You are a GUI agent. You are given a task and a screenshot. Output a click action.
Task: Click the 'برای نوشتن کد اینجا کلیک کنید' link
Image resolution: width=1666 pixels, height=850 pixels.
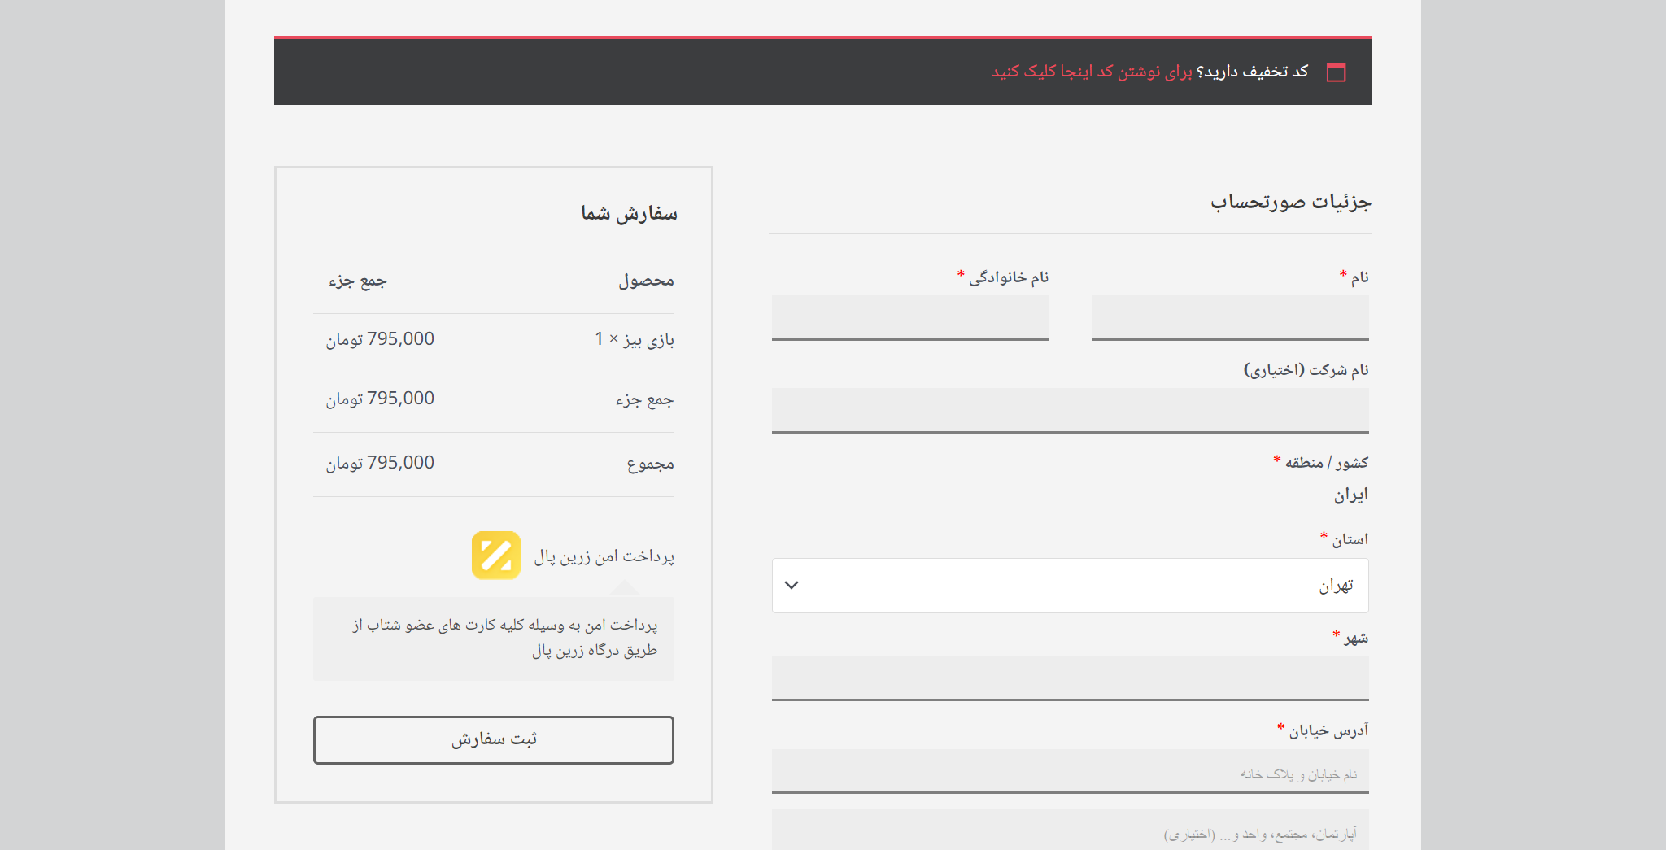point(1091,72)
